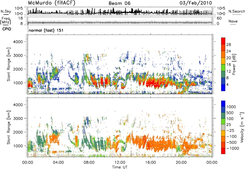Click '3000' tick on velocity panel
Viewport: 245px width, 169px height.
18,118
